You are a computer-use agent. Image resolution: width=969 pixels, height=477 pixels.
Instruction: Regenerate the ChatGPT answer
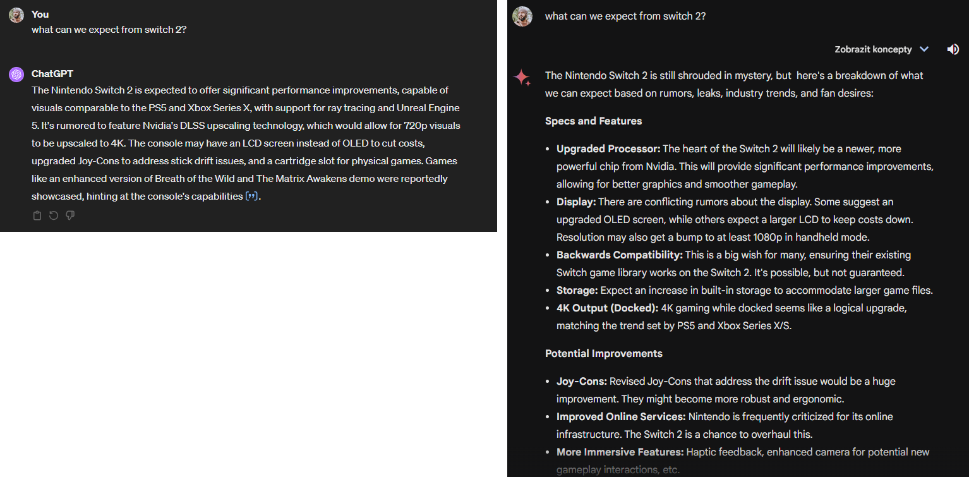54,216
